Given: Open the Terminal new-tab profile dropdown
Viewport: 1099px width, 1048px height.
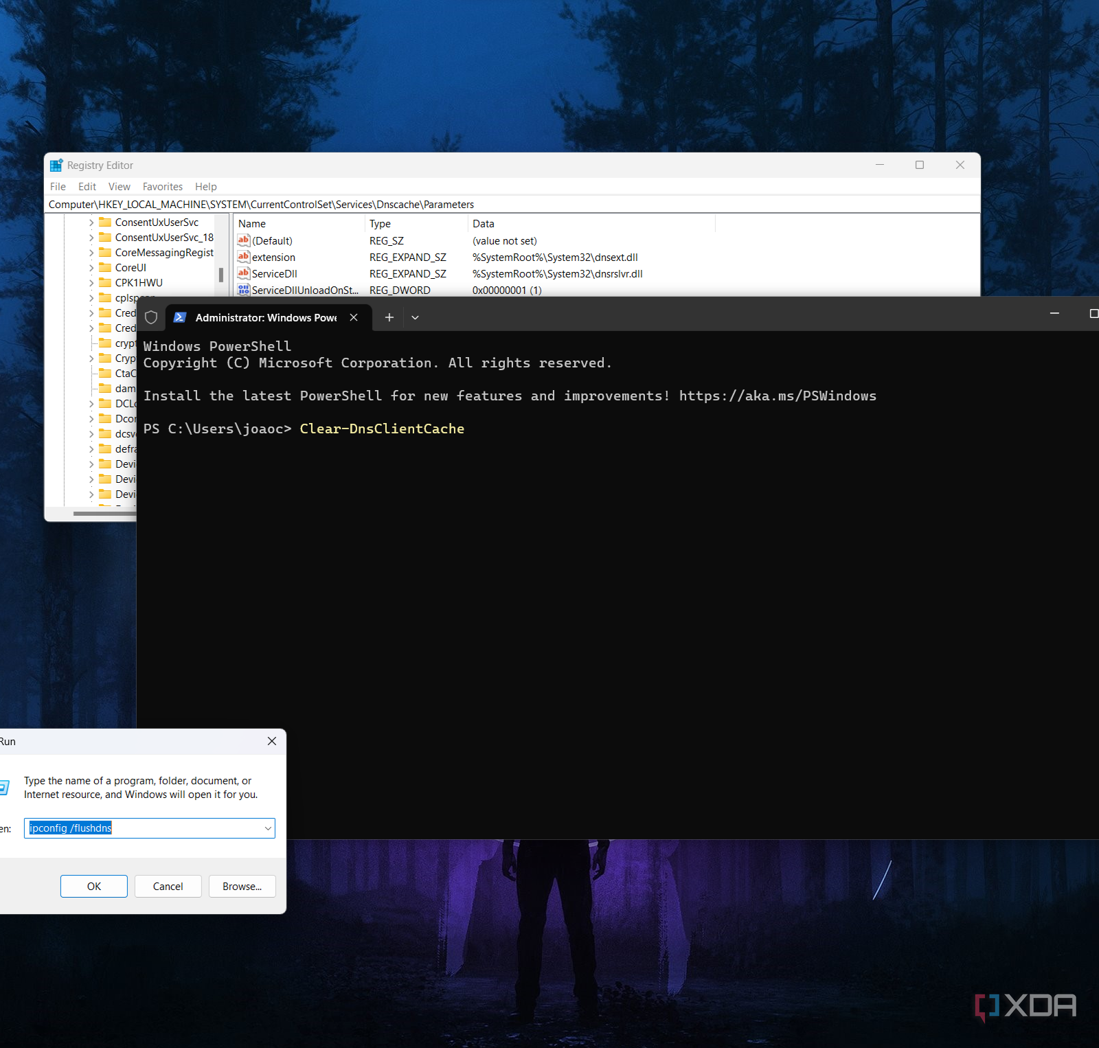Looking at the screenshot, I should coord(415,317).
